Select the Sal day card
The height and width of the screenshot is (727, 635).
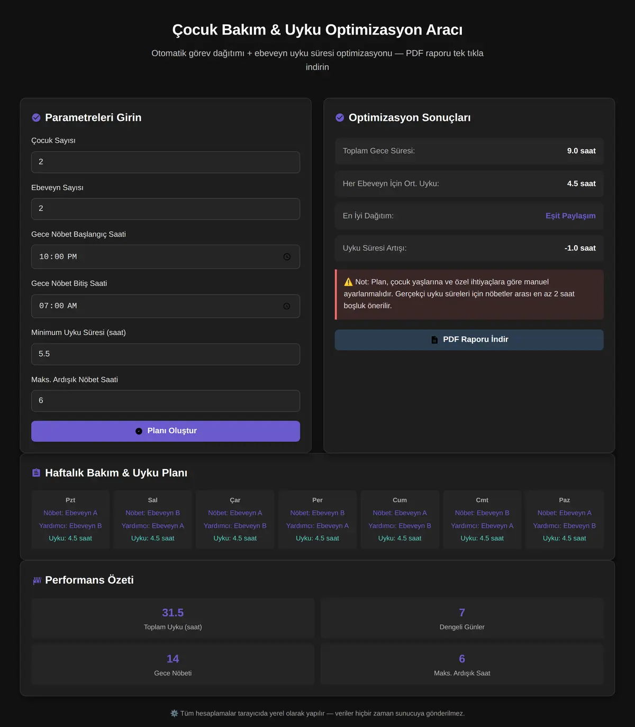pos(153,519)
